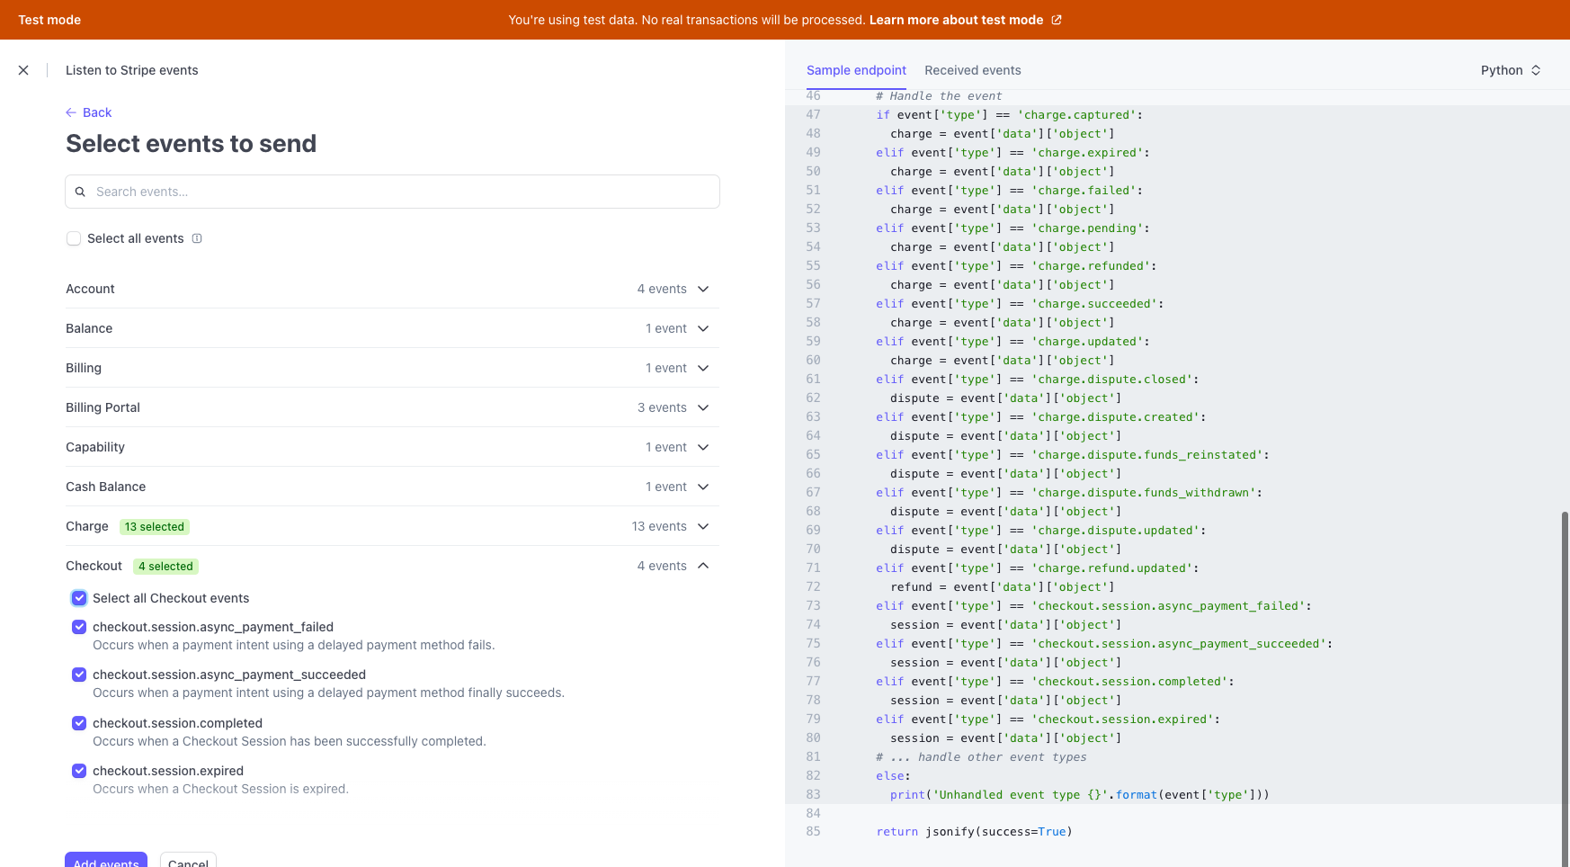Focus the Search events field

(x=392, y=192)
